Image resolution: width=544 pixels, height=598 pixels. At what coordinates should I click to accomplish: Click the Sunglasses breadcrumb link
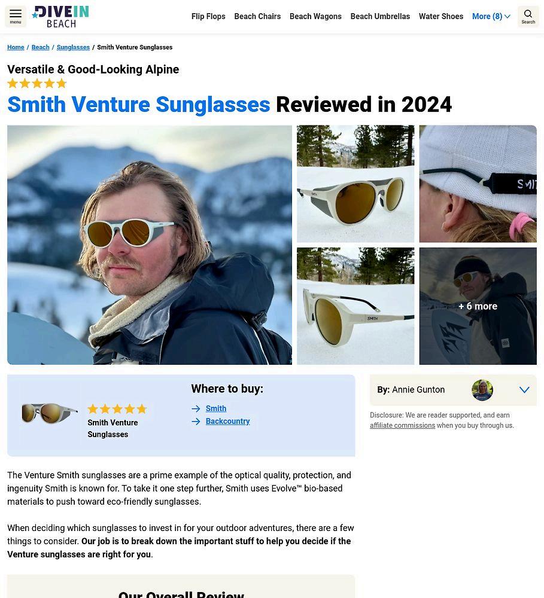click(73, 47)
